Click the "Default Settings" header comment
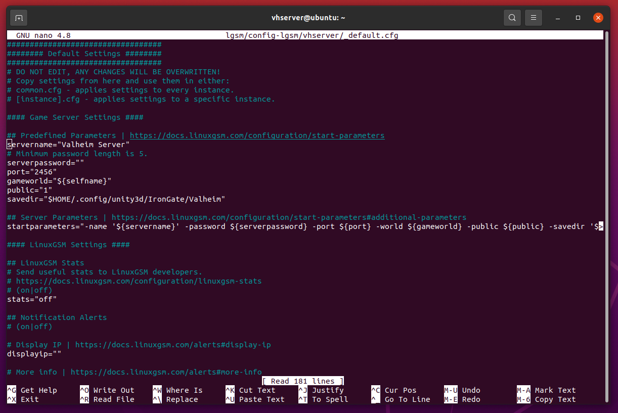618x413 pixels. coord(84,54)
